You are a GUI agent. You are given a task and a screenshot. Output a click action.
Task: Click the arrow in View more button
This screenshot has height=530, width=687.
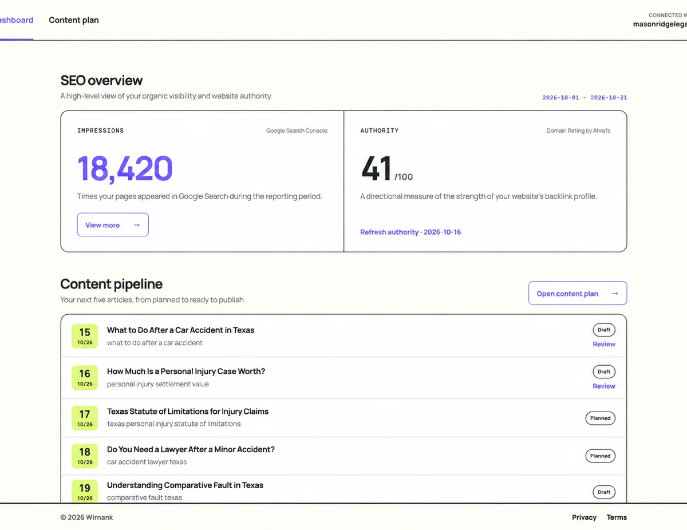coord(137,225)
